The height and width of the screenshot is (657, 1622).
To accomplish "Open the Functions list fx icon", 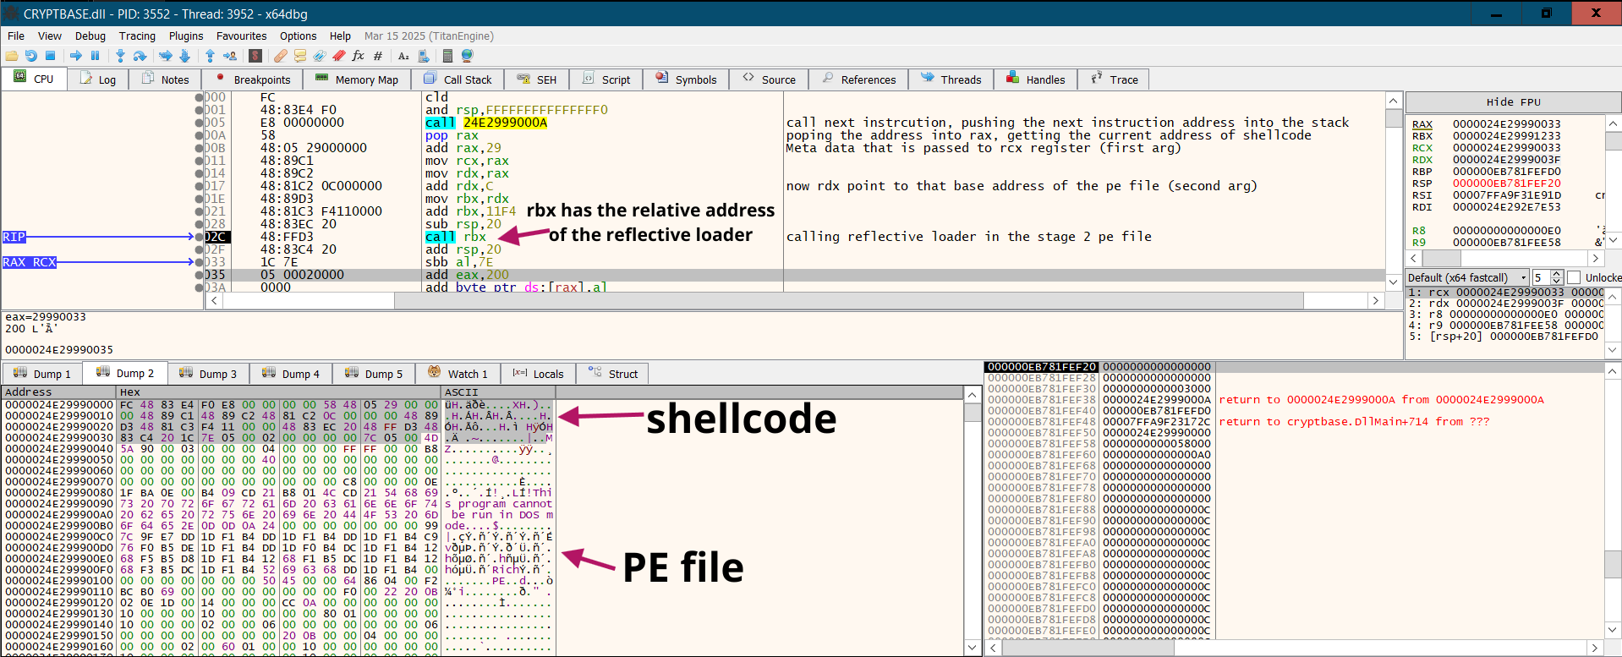I will point(358,56).
